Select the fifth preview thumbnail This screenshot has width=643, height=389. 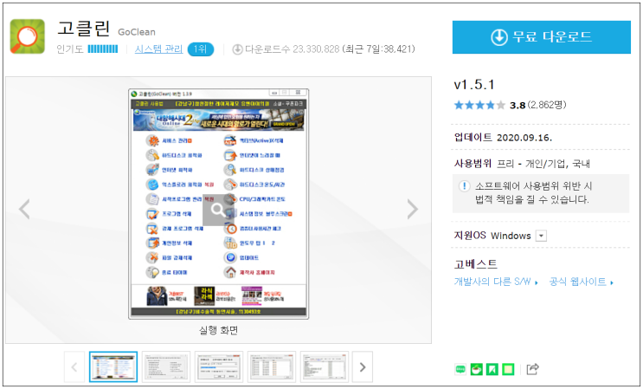click(325, 366)
